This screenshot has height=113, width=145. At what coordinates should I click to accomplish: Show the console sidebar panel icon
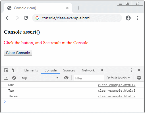click(6, 78)
